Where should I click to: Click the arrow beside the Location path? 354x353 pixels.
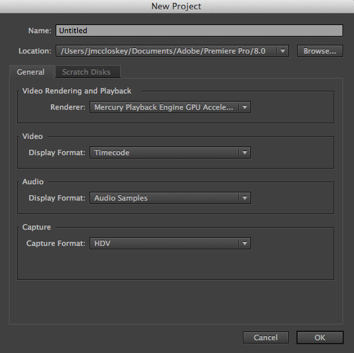click(x=283, y=51)
